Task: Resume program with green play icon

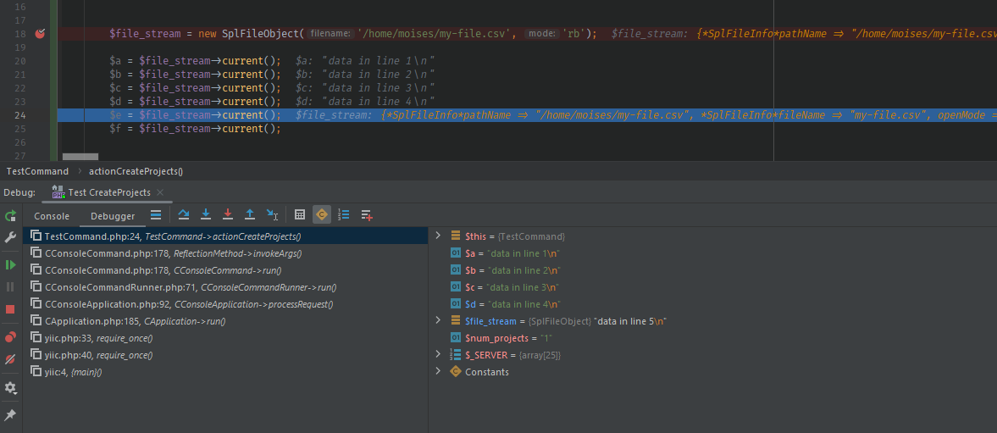Action: 10,265
